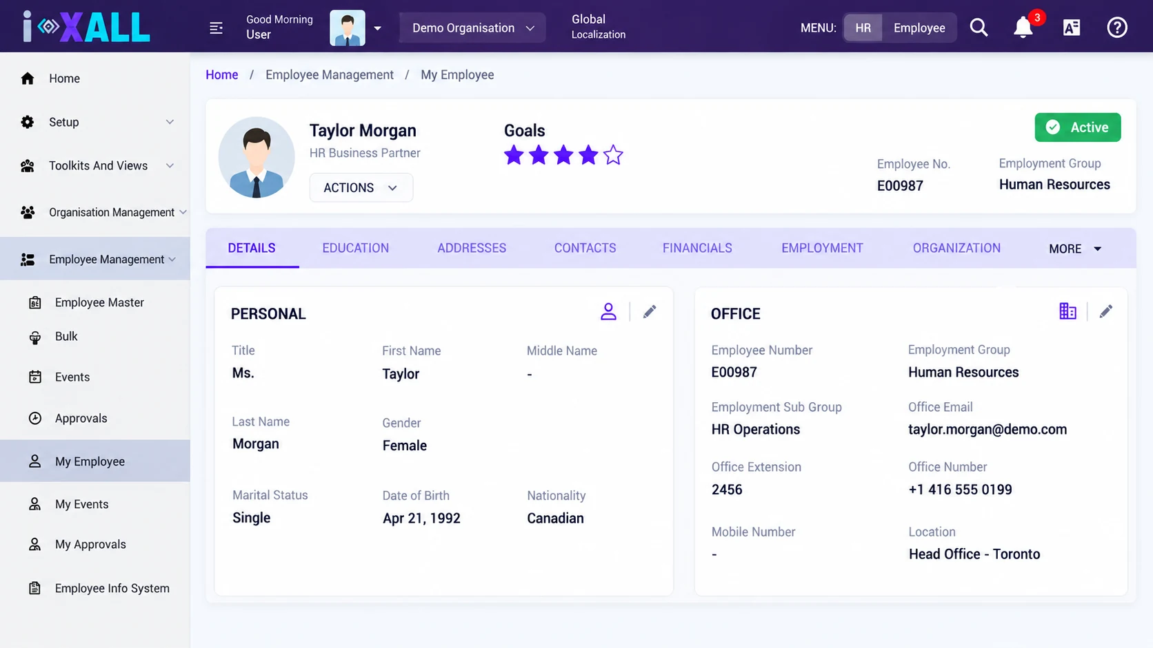This screenshot has height=648, width=1153.
Task: Click the Approvals clock icon
Action: 35,418
